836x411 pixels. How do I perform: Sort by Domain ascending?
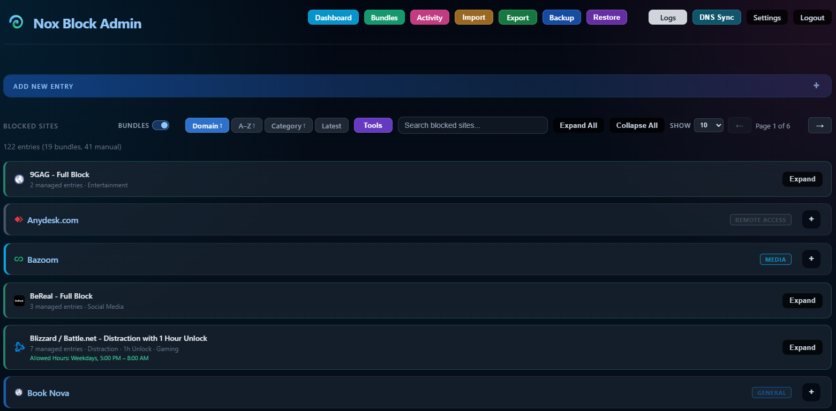[x=207, y=125]
